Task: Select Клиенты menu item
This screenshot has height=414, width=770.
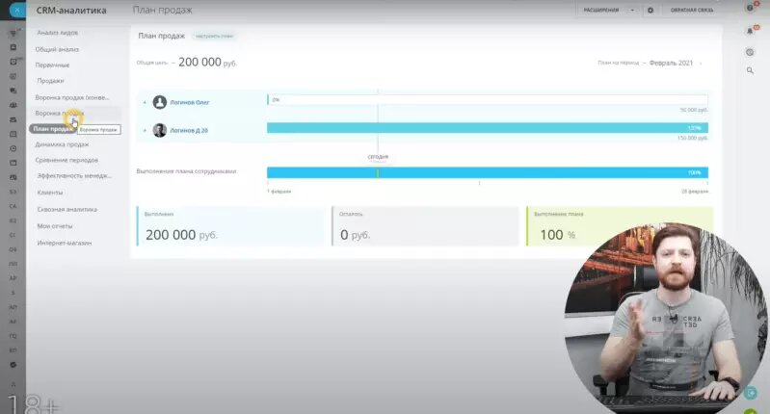Action: click(x=50, y=193)
